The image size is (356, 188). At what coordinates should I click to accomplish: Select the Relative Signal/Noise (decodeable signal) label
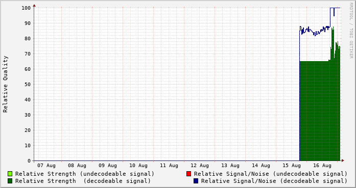[274, 181]
